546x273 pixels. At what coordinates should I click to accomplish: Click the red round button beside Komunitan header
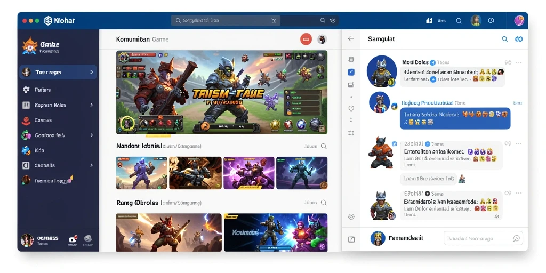coord(306,39)
